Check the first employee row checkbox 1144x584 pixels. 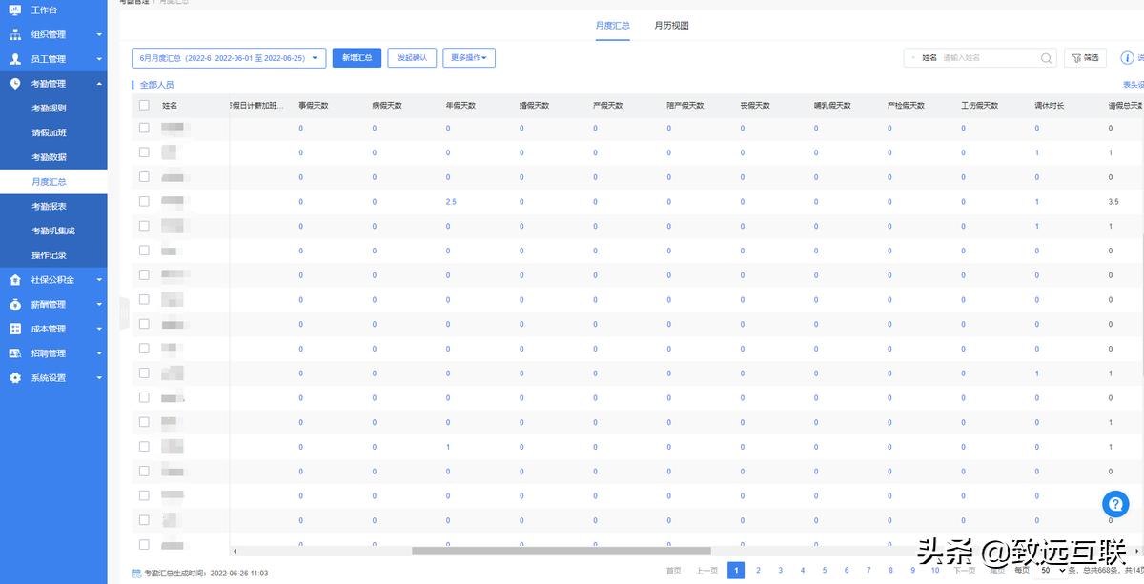pyautogui.click(x=144, y=128)
